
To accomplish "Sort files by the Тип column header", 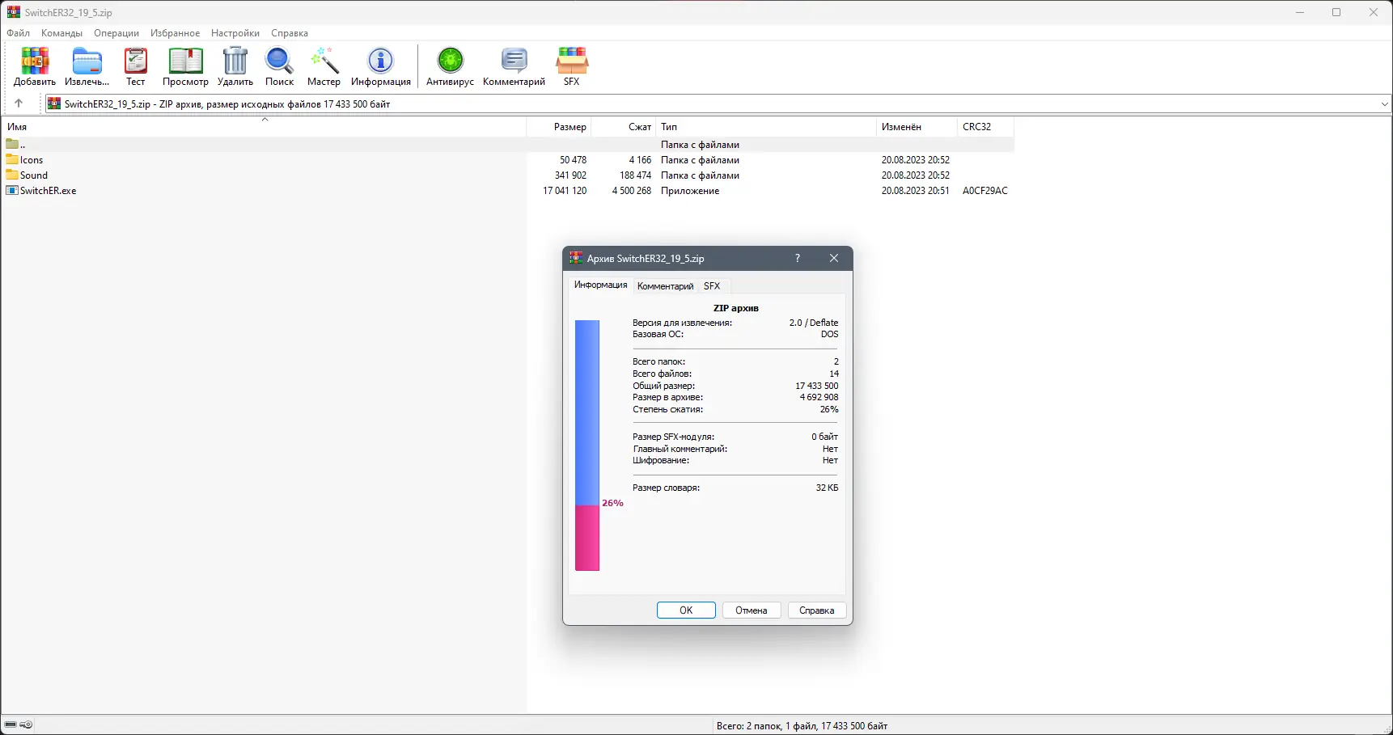I will pyautogui.click(x=766, y=127).
